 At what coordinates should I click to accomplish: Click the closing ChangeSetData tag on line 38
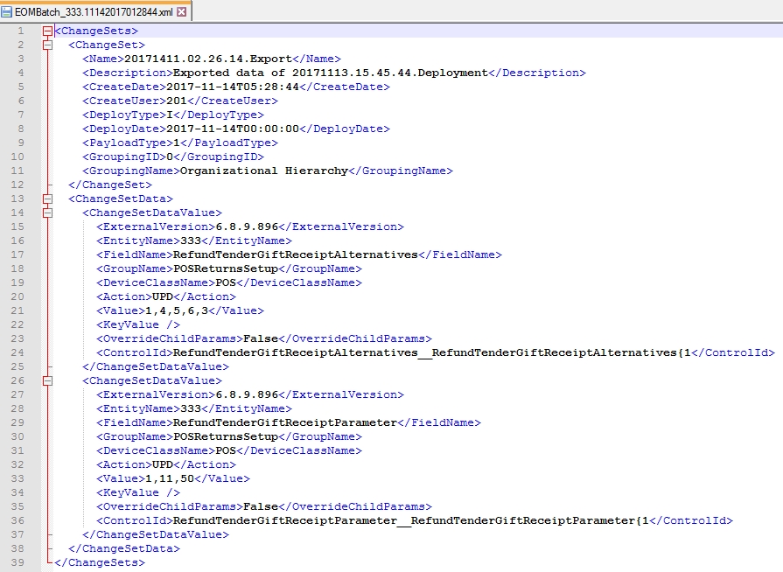(x=124, y=548)
